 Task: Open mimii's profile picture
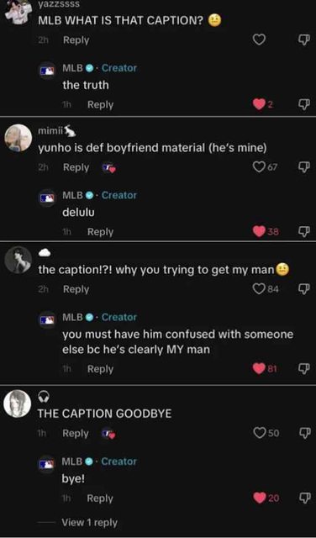pos(18,138)
